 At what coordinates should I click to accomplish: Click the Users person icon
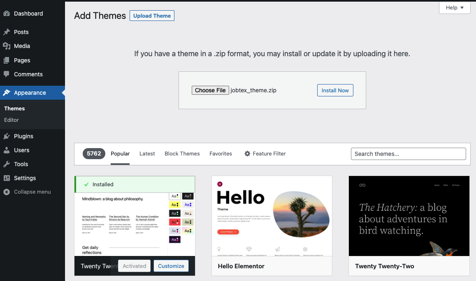point(6,150)
